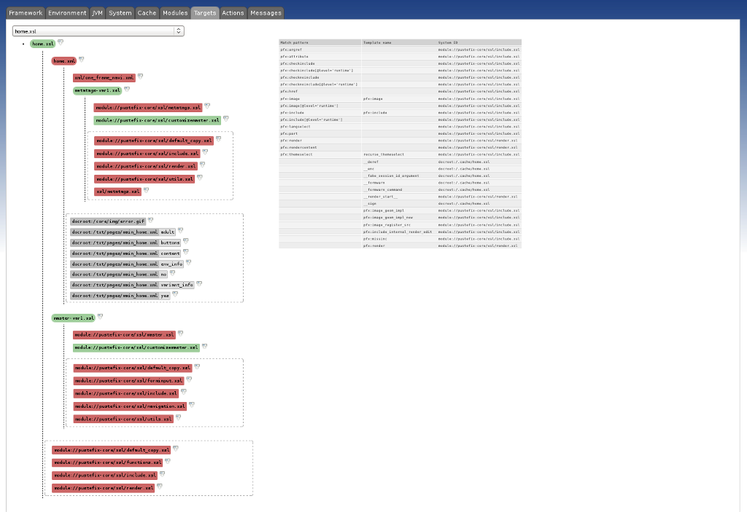The height and width of the screenshot is (512, 747).
Task: Click the 'pfx:argref' match pattern cell
Action: 320,50
